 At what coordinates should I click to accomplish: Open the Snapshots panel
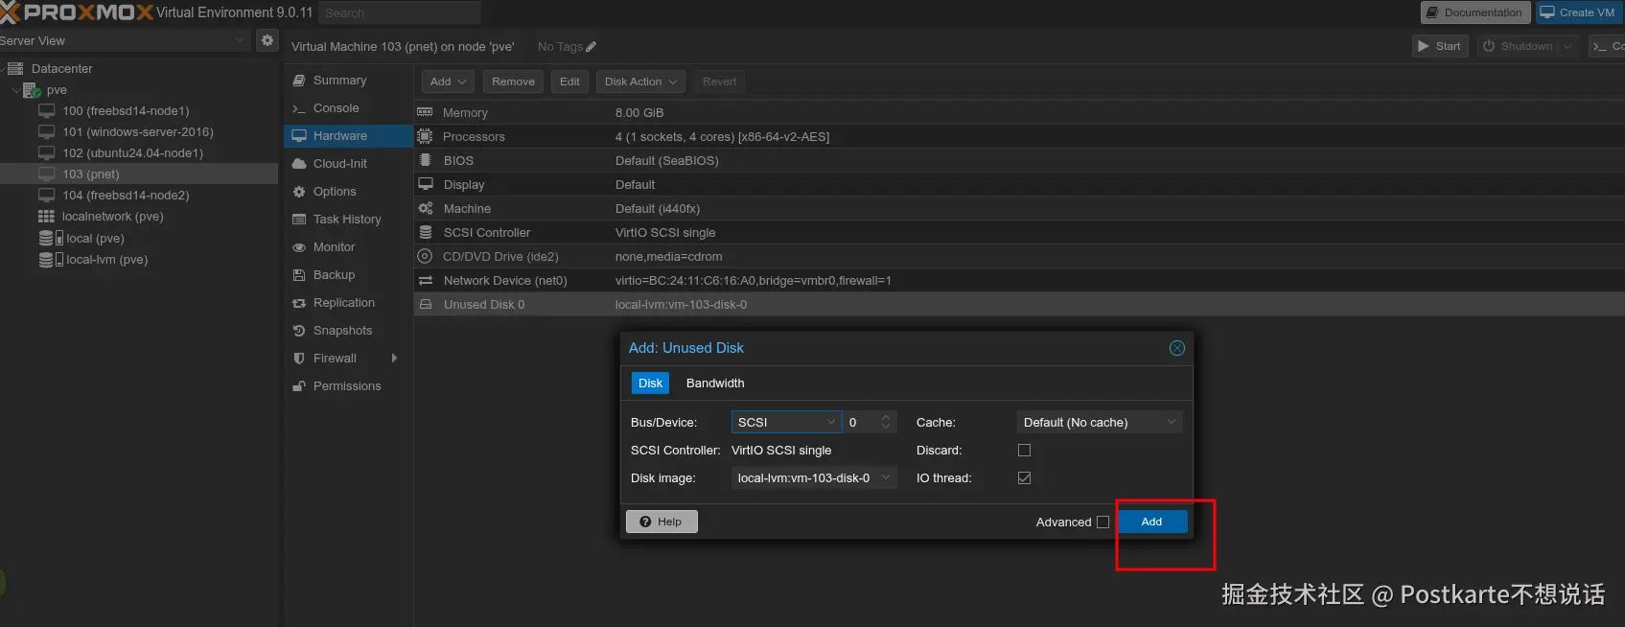342,331
